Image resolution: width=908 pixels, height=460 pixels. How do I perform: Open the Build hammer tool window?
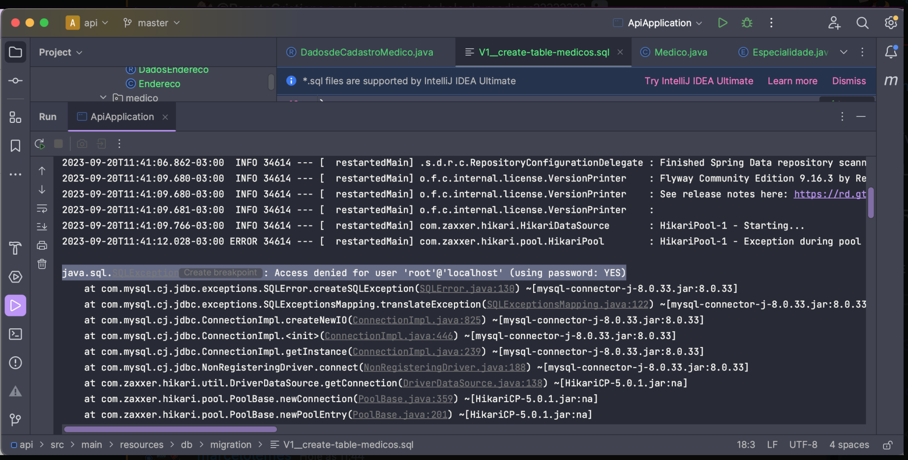15,248
